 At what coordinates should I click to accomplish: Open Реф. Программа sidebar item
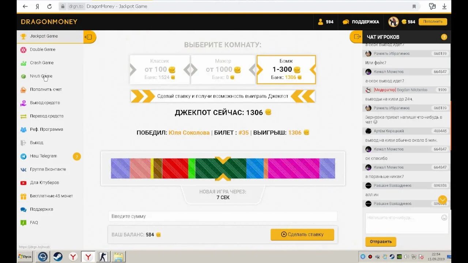[x=46, y=129]
